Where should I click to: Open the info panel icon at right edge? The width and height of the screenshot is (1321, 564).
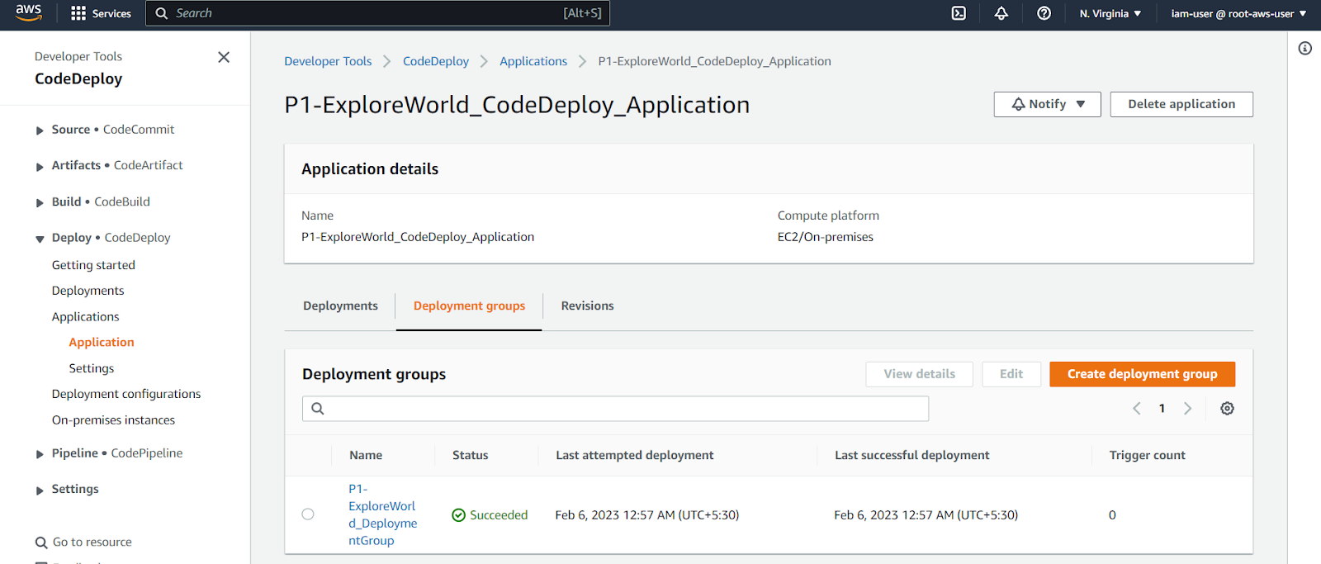pyautogui.click(x=1305, y=48)
